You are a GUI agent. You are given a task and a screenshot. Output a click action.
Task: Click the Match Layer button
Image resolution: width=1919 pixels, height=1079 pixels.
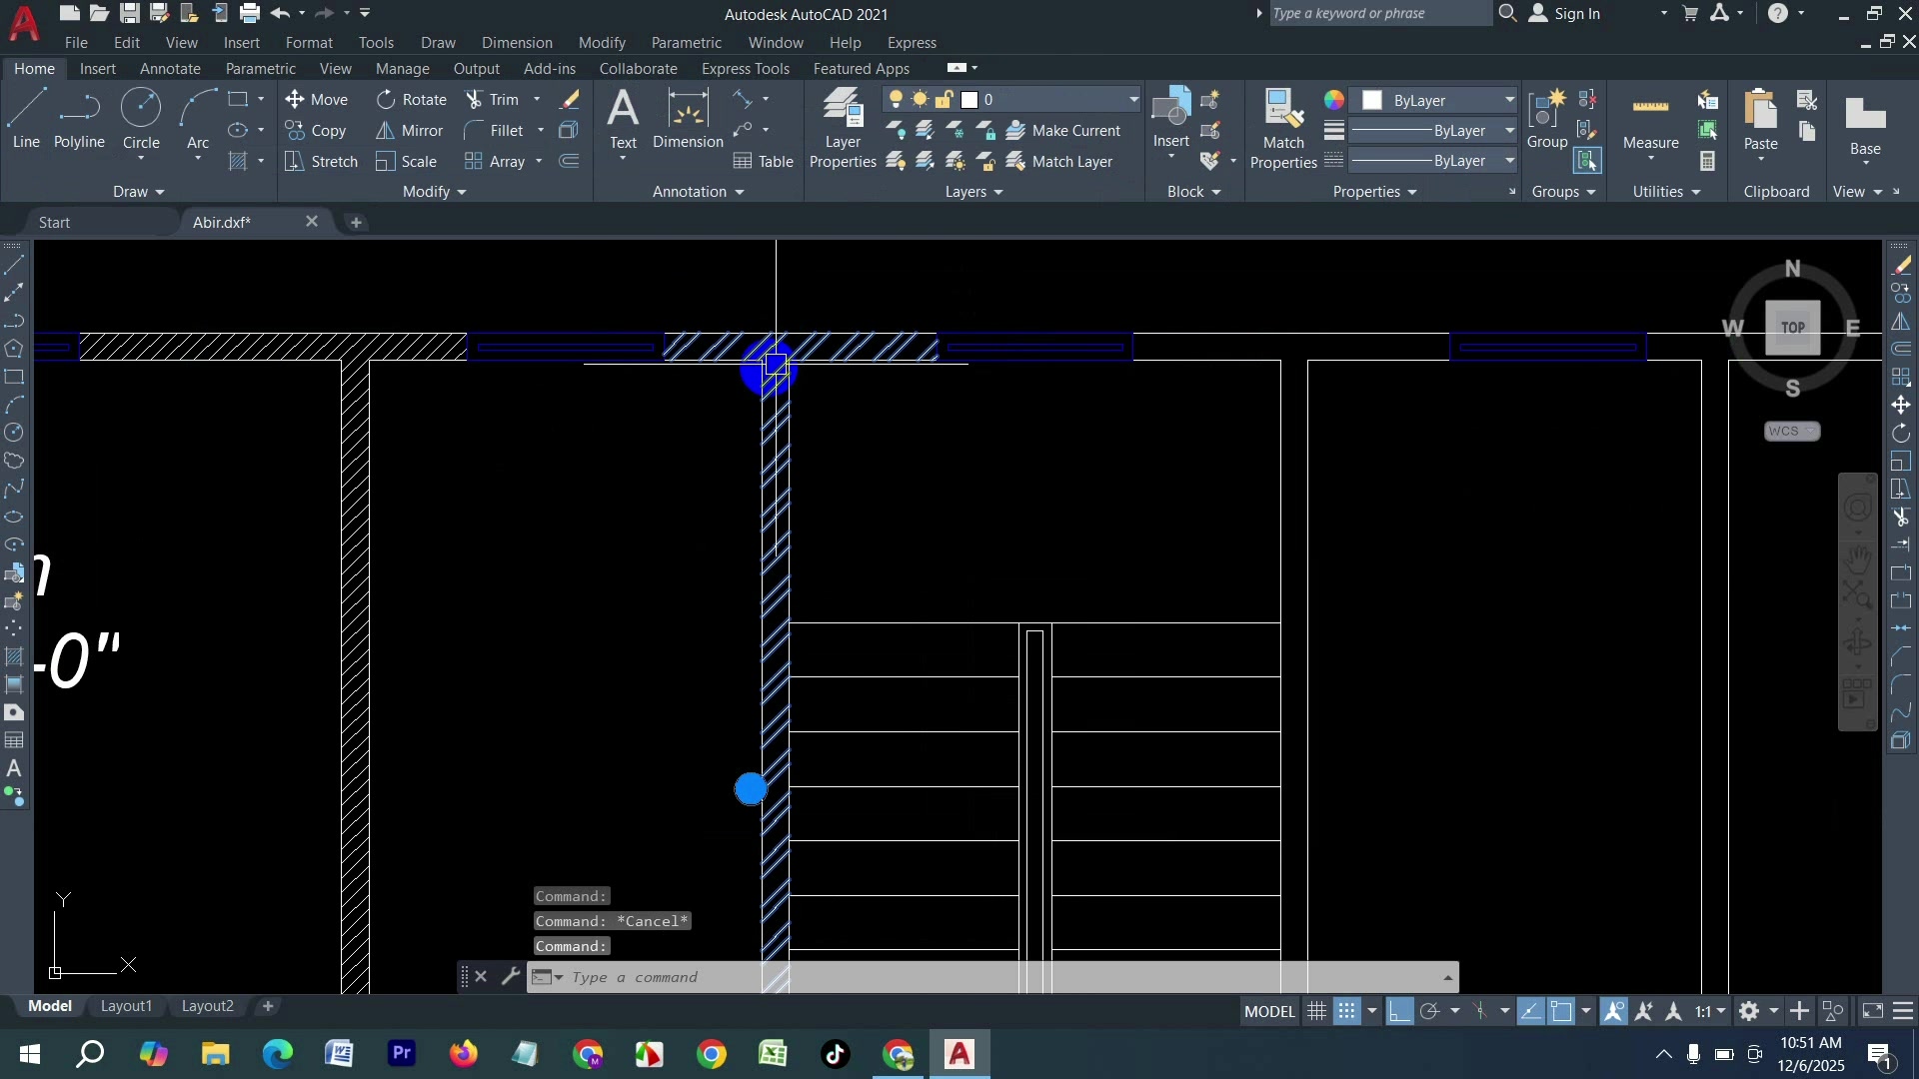pos(1059,161)
